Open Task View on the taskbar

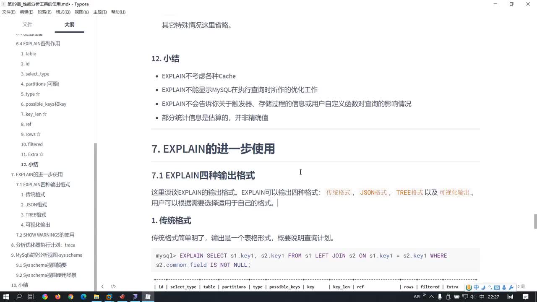coord(31,297)
